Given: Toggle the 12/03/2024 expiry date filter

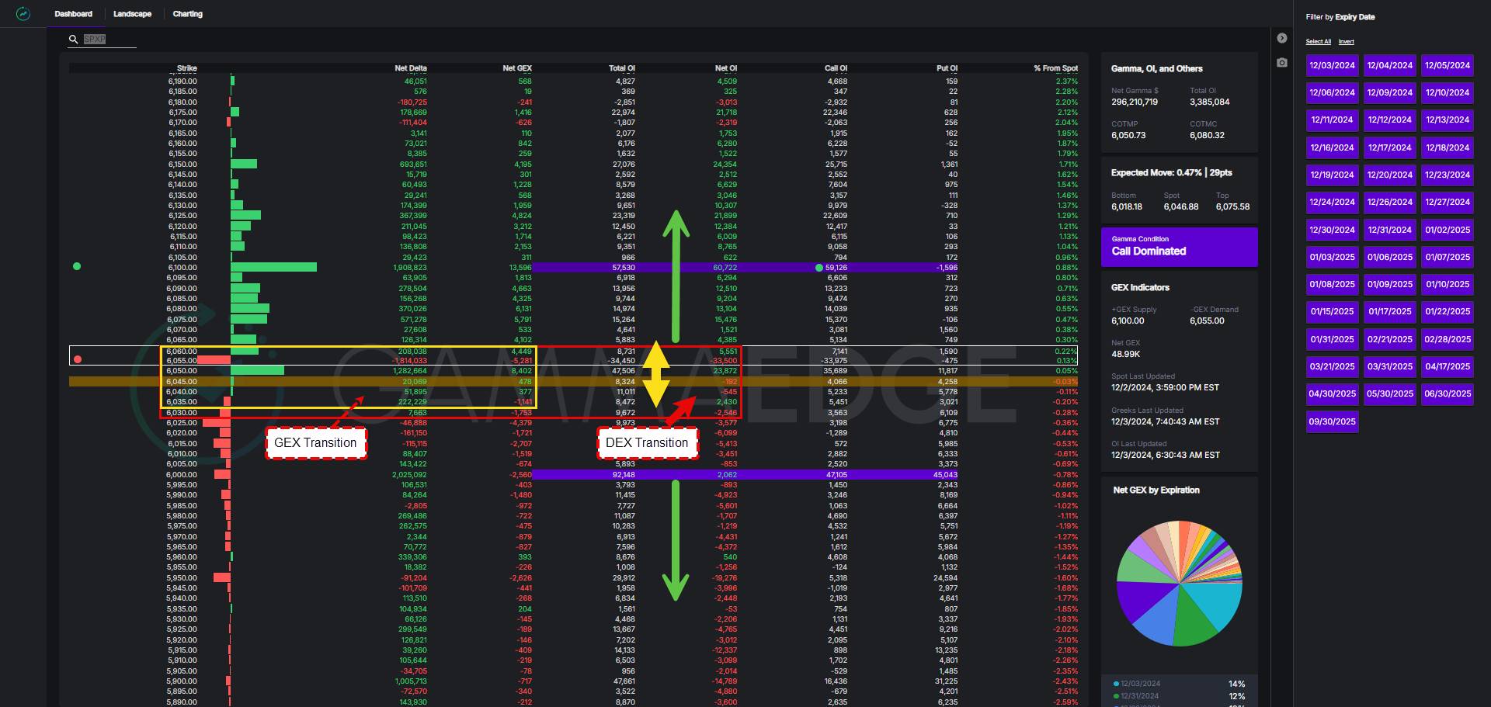Looking at the screenshot, I should [x=1332, y=66].
